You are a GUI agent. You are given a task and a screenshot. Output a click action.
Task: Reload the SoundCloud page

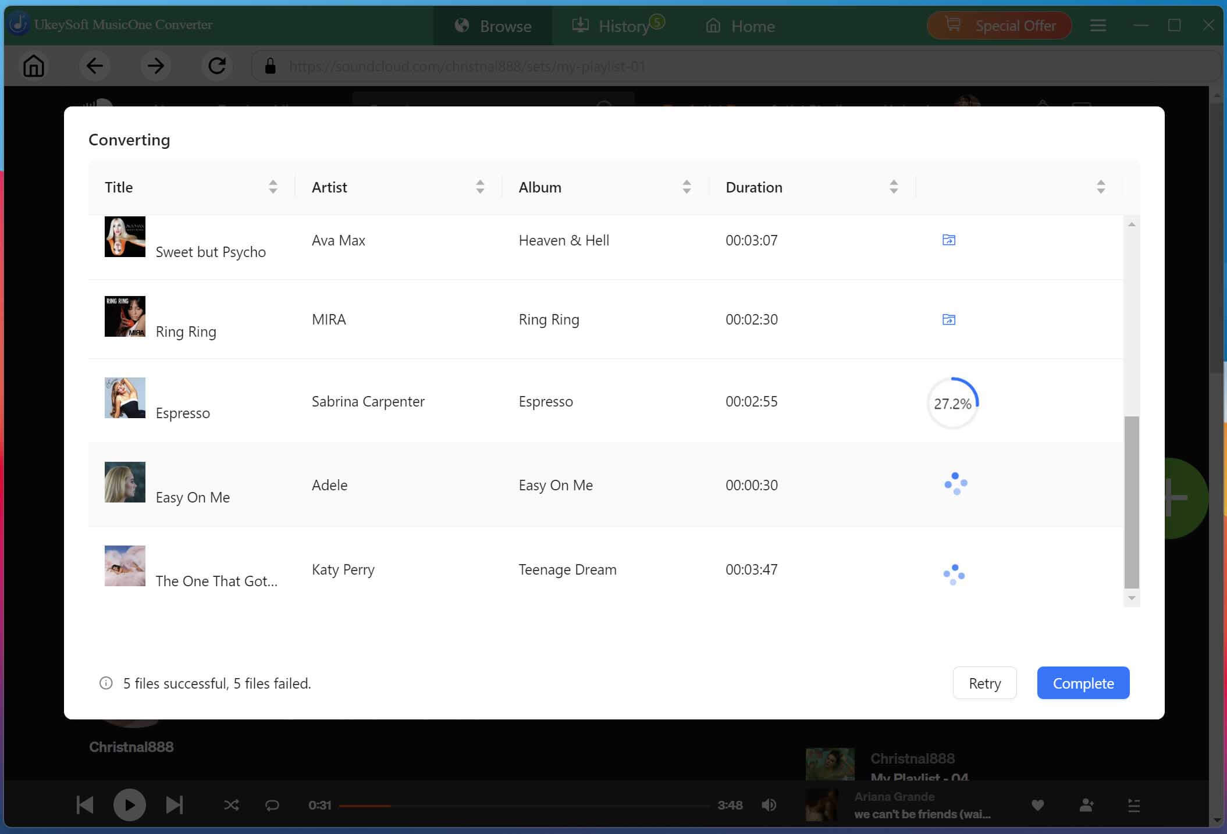[x=217, y=66]
